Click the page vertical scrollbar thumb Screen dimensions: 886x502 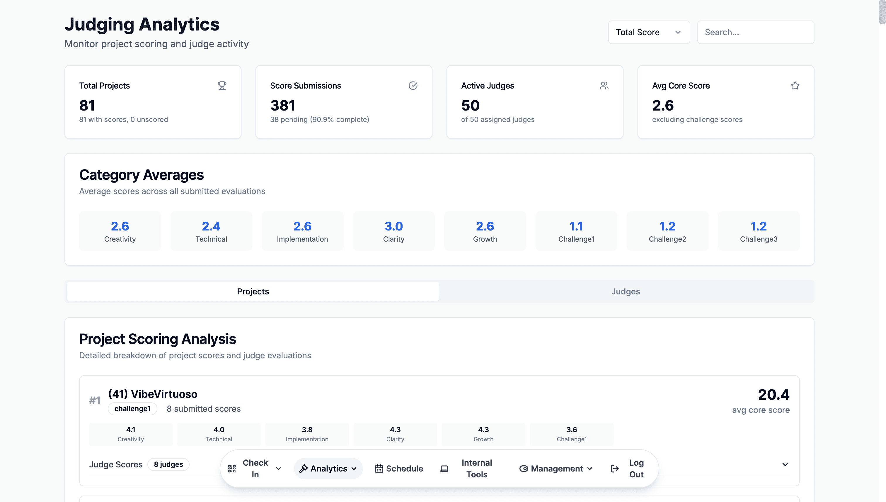882,12
